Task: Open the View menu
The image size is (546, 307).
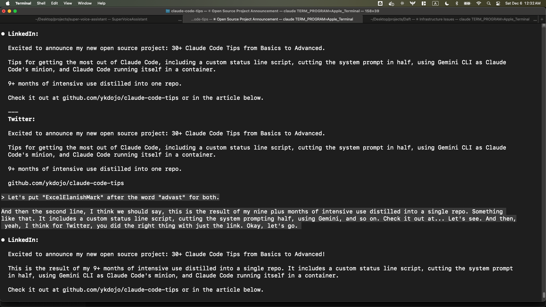Action: 68,3
